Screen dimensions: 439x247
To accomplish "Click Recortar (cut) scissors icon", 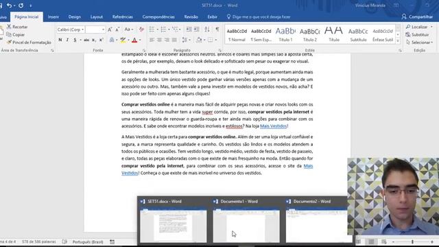I will click(x=9, y=27).
